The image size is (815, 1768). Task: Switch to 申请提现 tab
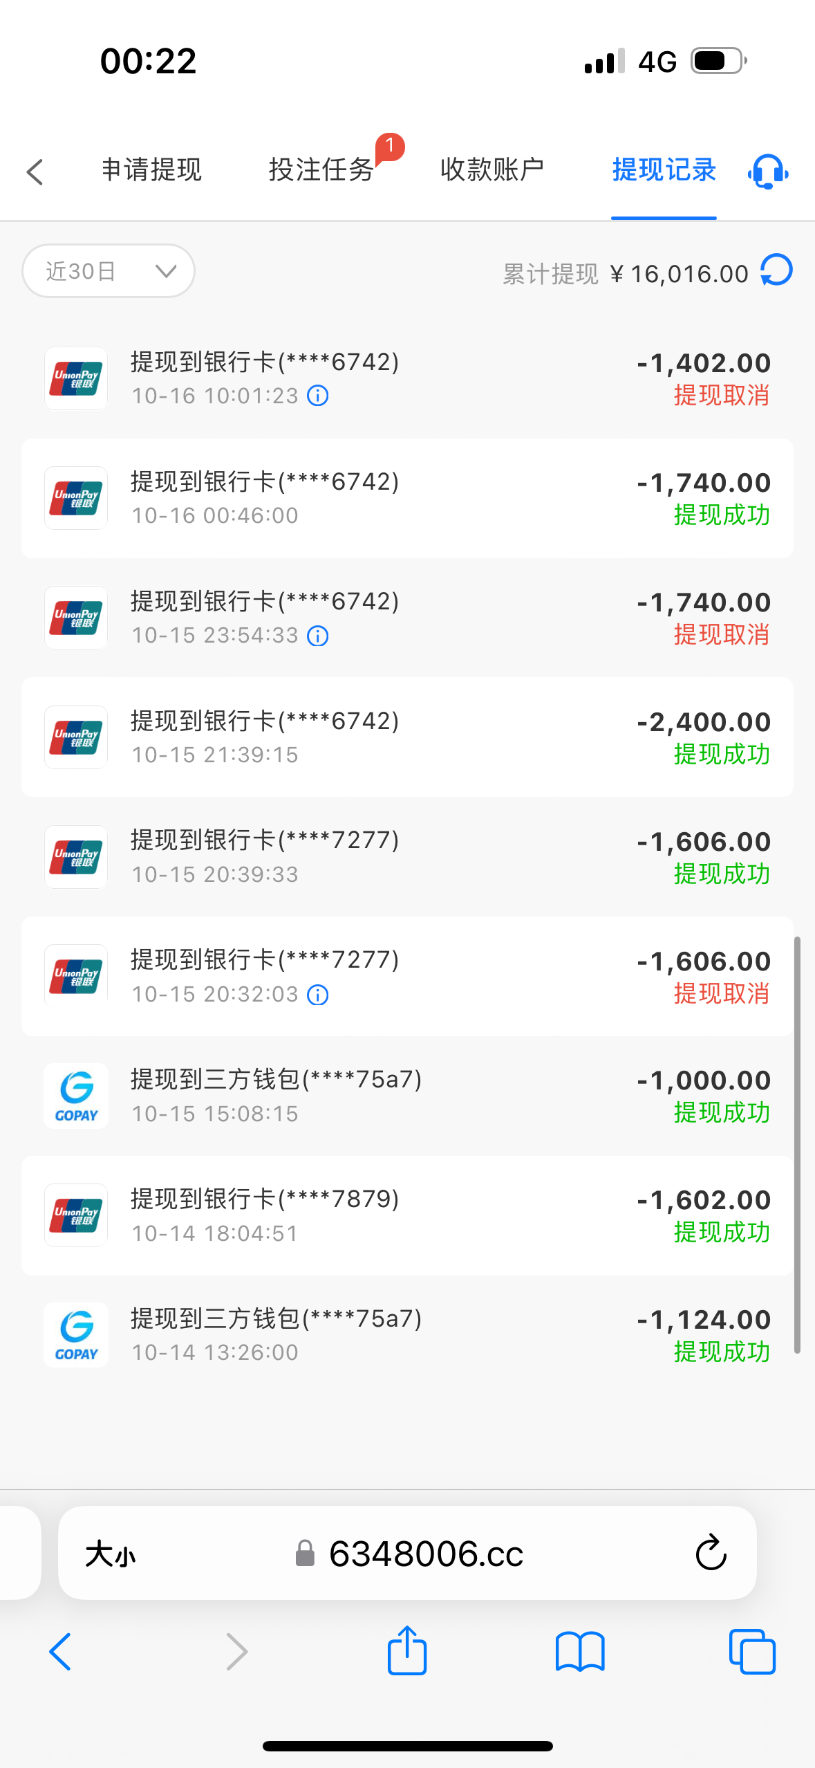(151, 170)
